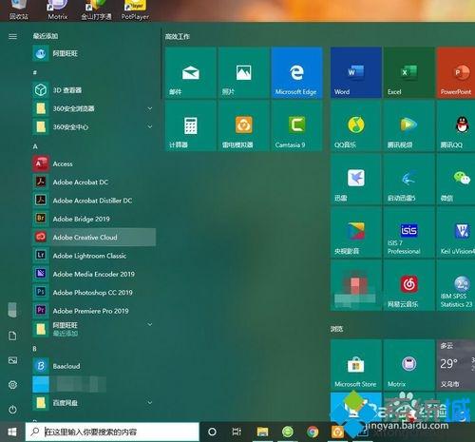Expand the Start menu hamburger navigation

click(x=12, y=36)
